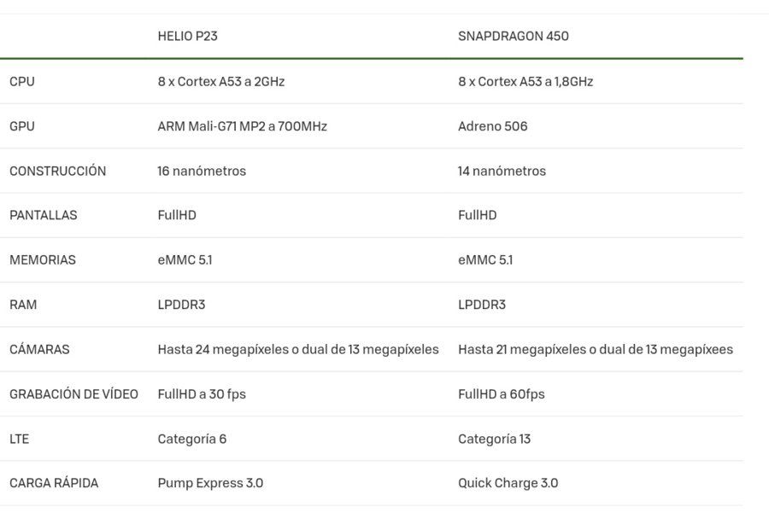Click the 14 nanómetros cell

pos(502,171)
